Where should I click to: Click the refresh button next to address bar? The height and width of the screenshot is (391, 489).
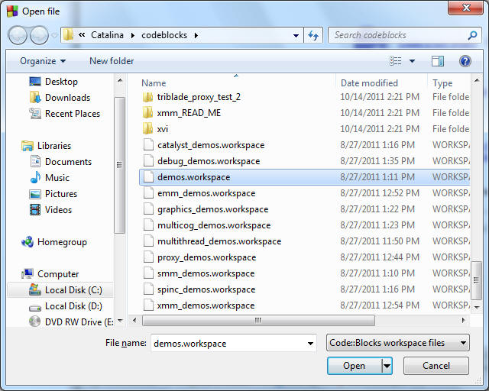tap(313, 35)
